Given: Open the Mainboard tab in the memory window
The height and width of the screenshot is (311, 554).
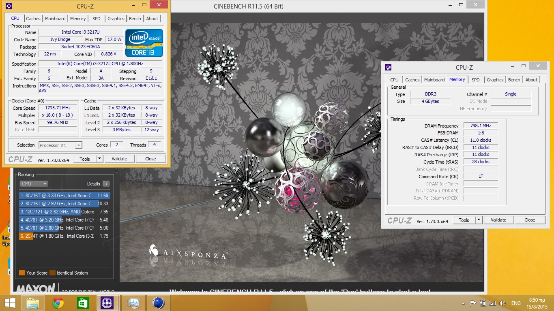Looking at the screenshot, I should point(434,80).
